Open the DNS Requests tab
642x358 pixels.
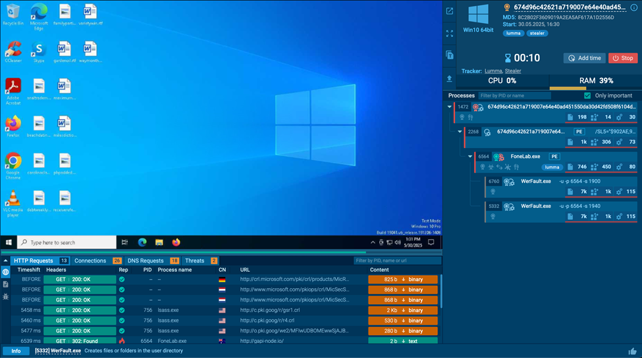click(x=153, y=261)
